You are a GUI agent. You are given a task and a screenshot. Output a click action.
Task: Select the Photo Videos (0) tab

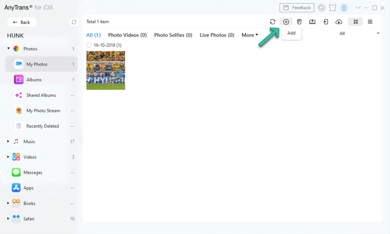pos(127,35)
